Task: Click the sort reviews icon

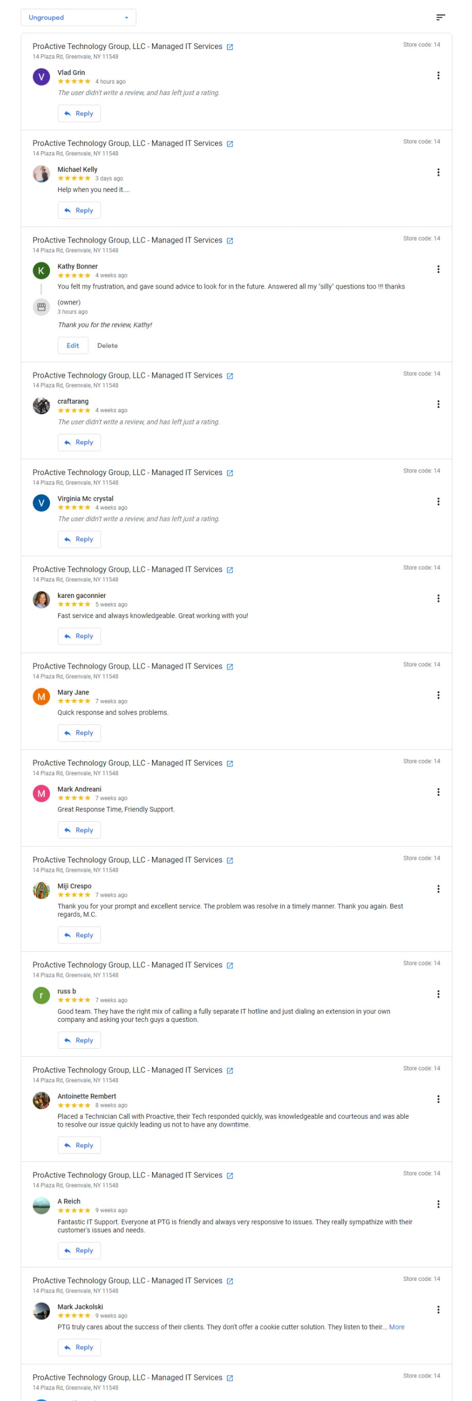Action: [441, 18]
